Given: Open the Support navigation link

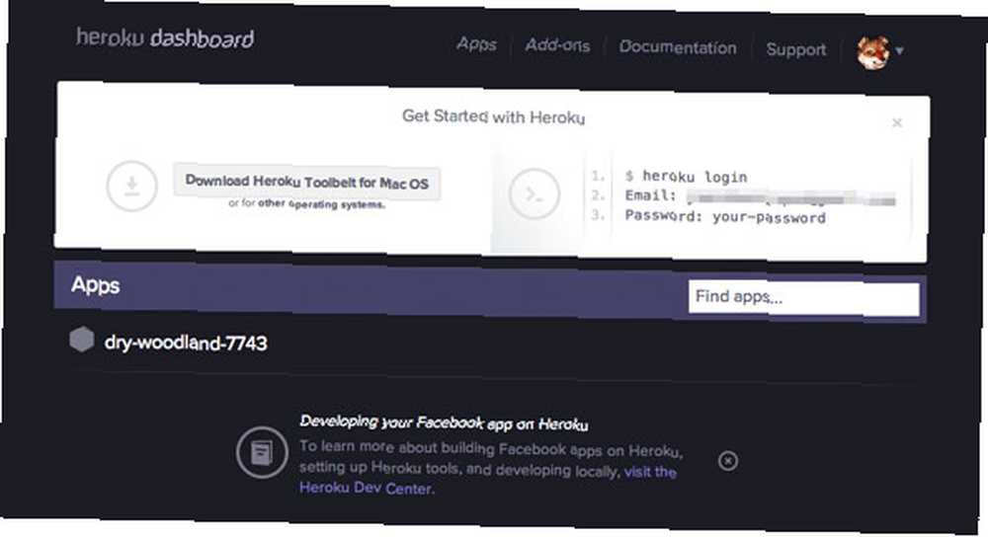Looking at the screenshot, I should pos(795,49).
